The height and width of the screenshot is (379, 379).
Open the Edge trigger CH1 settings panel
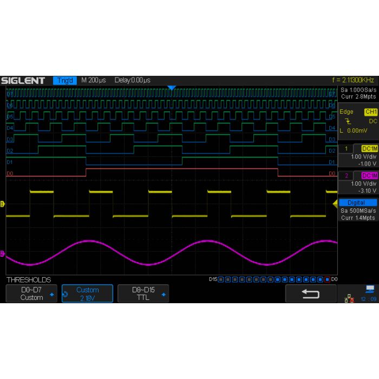coord(357,121)
